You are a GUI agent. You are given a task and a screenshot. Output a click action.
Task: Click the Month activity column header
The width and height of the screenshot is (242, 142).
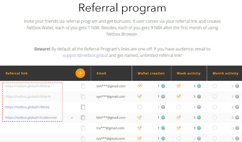pos(225,73)
